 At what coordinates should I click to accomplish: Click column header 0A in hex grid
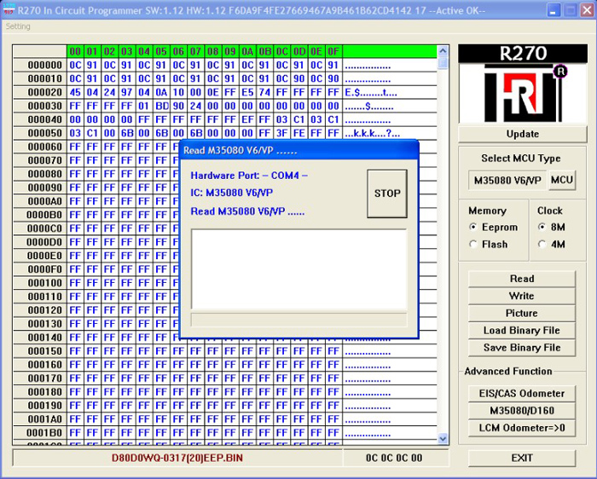click(247, 51)
